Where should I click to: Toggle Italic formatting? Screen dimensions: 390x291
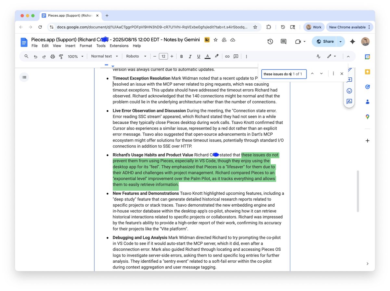pos(190,56)
